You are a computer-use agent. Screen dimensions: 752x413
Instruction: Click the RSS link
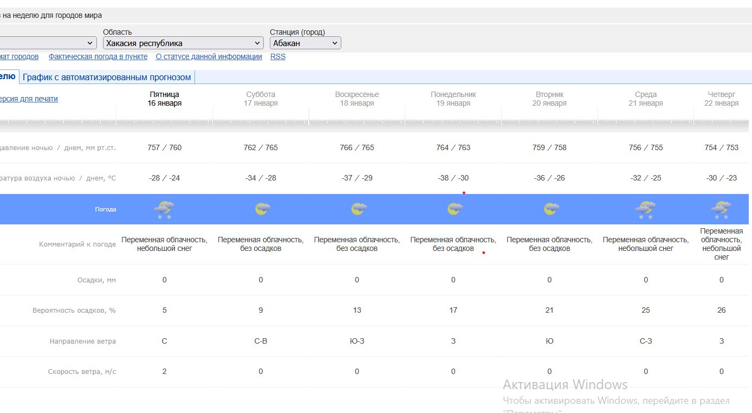click(277, 56)
